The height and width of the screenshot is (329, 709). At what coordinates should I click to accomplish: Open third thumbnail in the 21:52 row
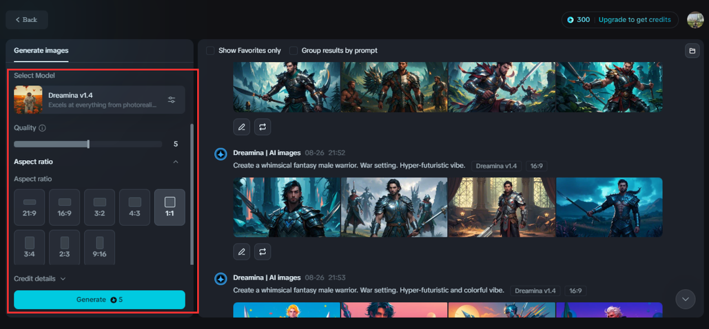pyautogui.click(x=501, y=207)
